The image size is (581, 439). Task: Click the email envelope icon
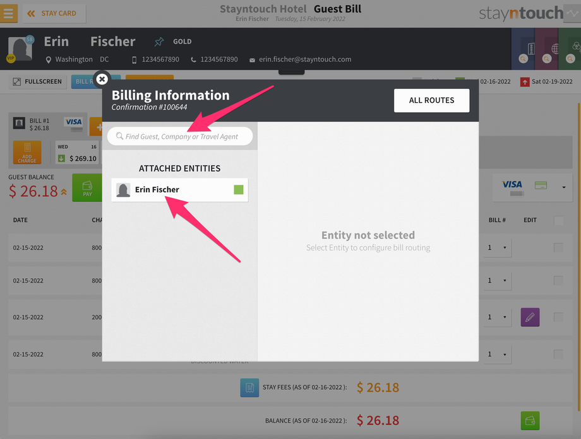[x=252, y=60]
